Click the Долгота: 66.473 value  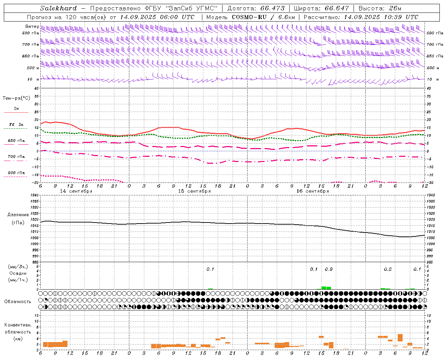point(256,8)
